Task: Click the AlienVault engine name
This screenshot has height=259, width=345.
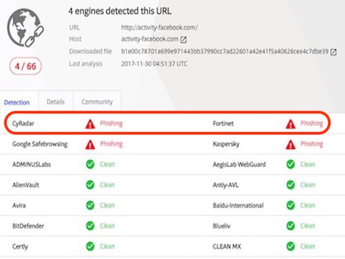Action: [25, 185]
